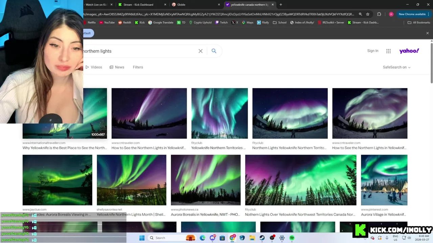Open Discord from the taskbar
Screen dimensions: 433x243
212,238
